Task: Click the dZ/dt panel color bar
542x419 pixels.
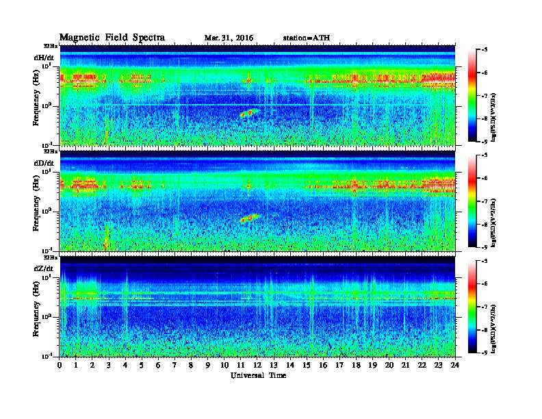Action: 472,307
